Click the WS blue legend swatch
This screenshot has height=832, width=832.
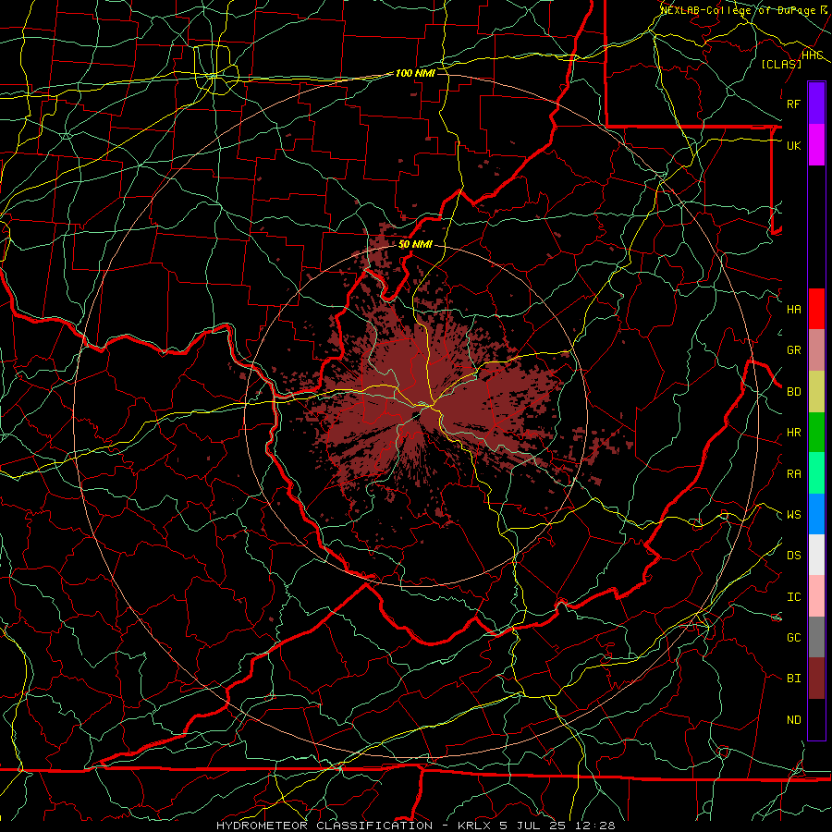coord(816,514)
